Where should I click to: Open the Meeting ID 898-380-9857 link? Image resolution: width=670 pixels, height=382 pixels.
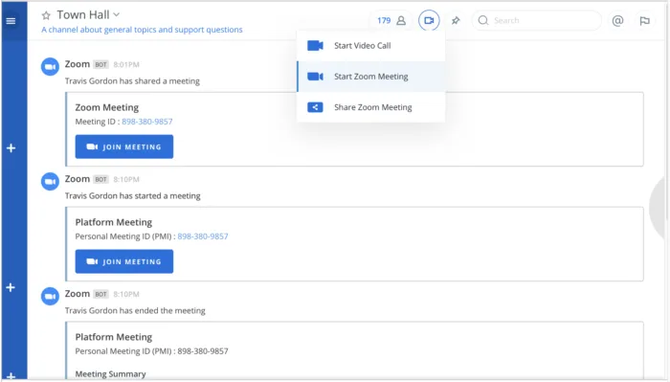point(147,122)
